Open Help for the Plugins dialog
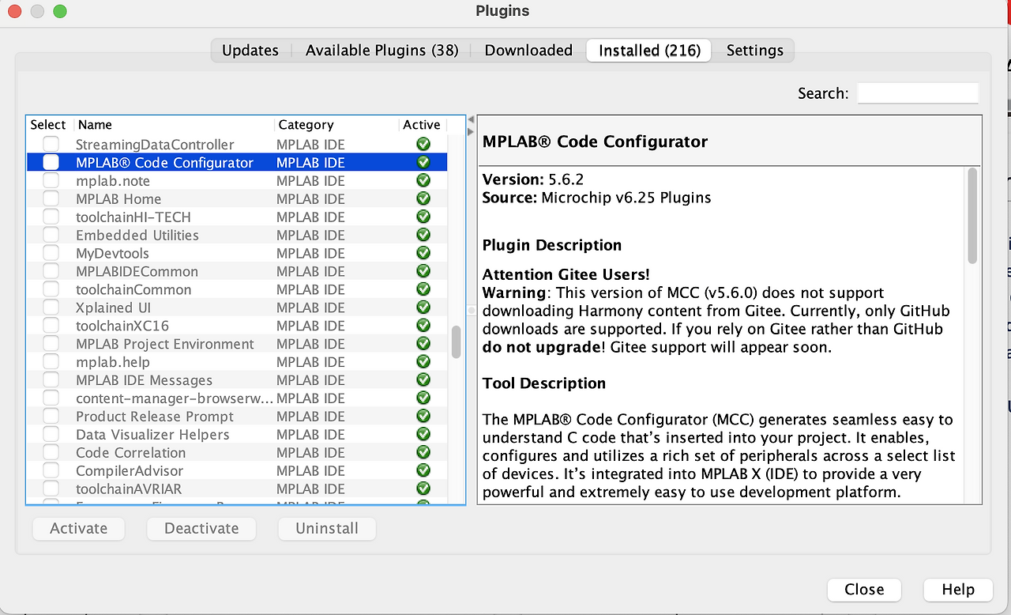Viewport: 1011px width, 615px height. coord(958,590)
